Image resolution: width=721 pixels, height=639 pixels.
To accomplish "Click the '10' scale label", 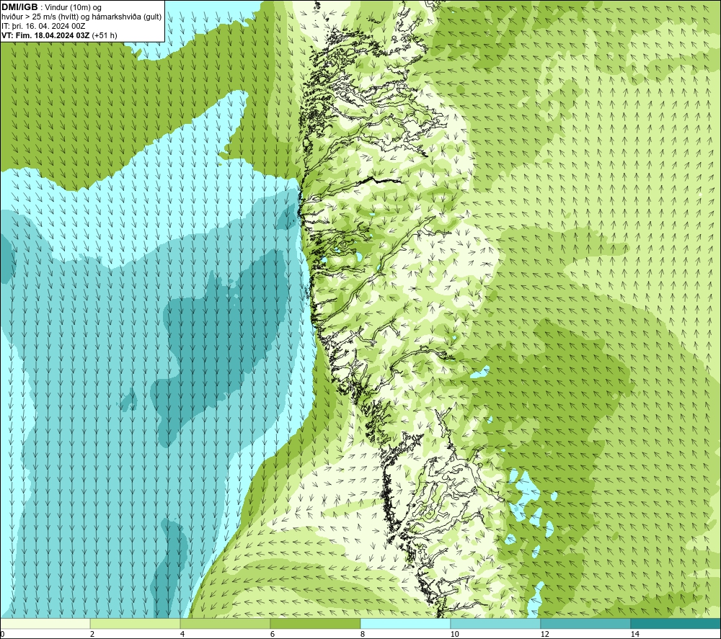I will (x=454, y=634).
